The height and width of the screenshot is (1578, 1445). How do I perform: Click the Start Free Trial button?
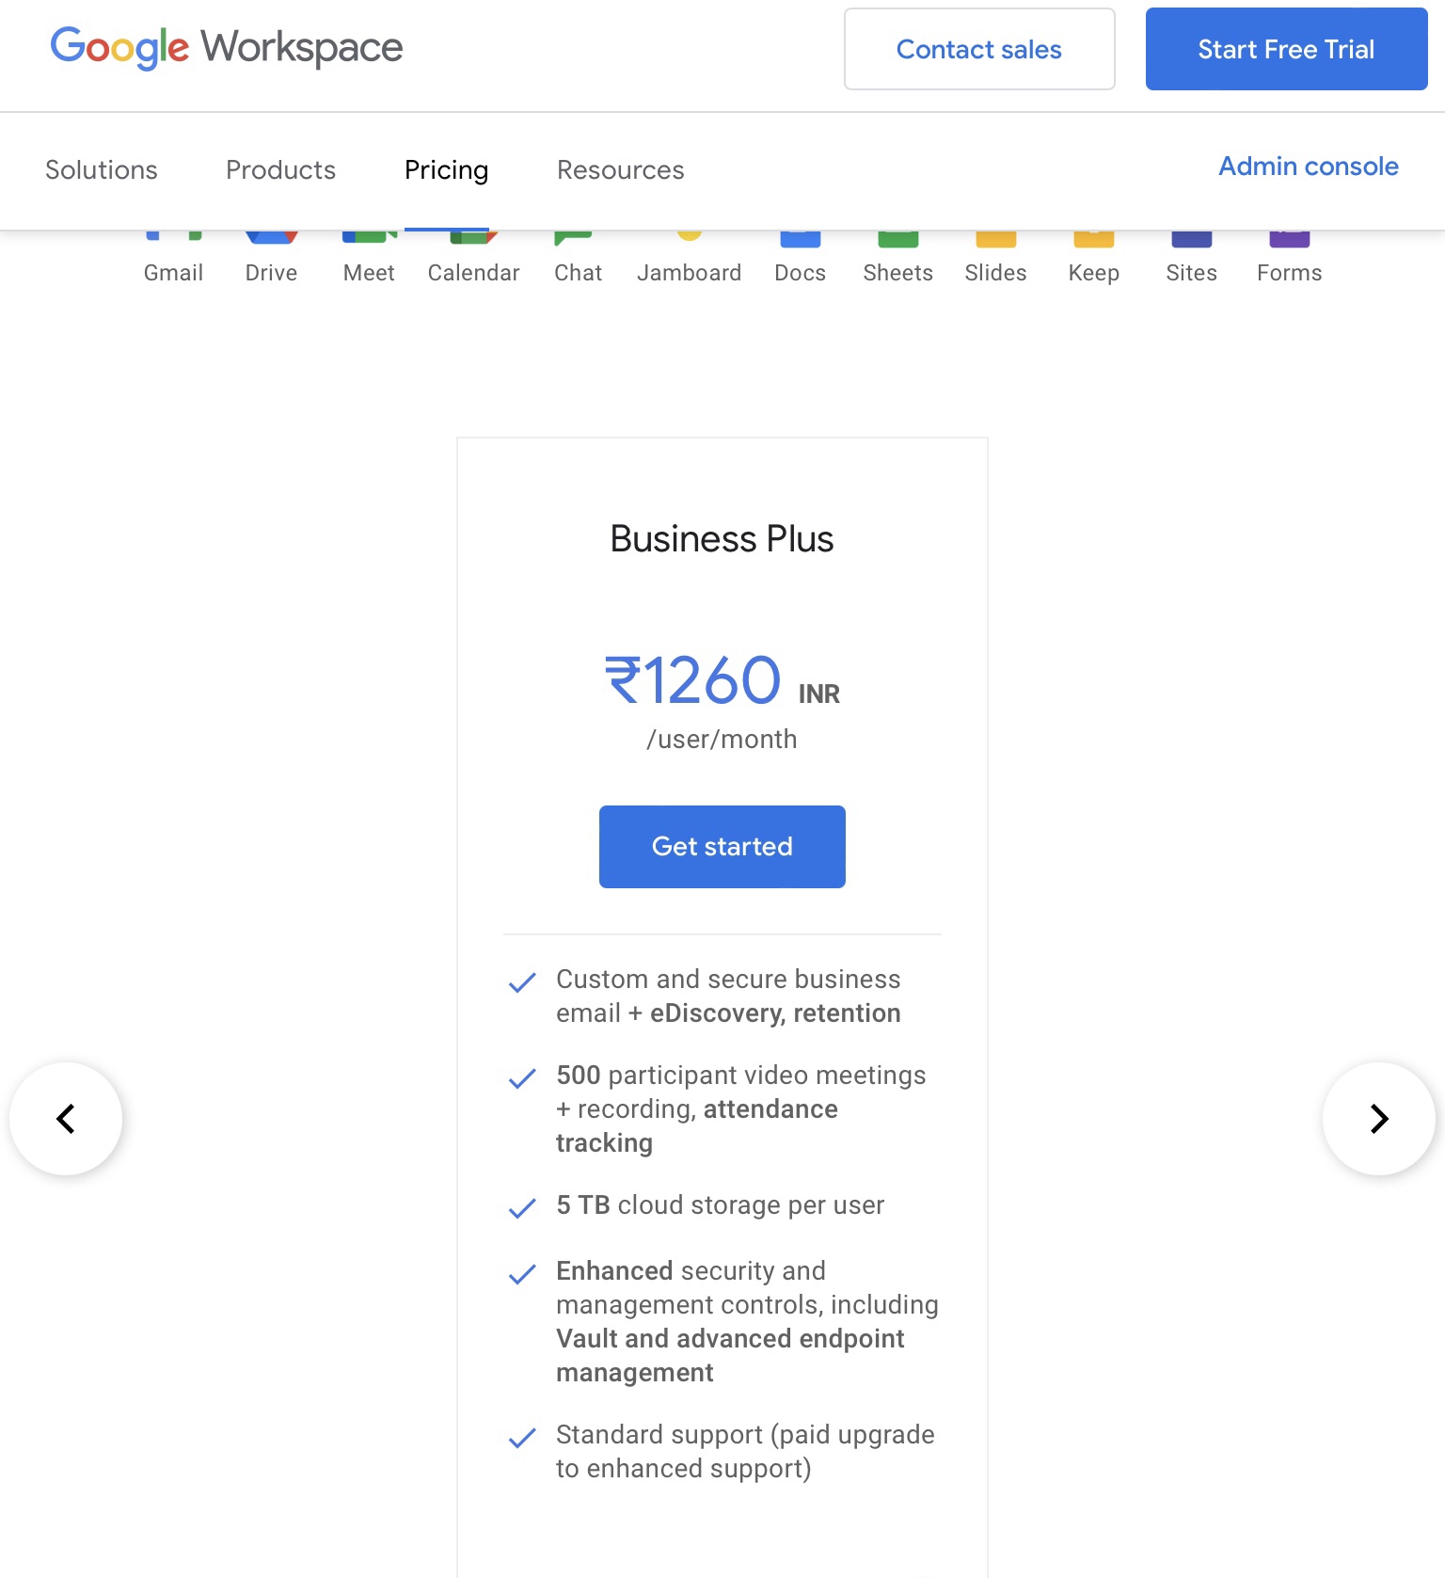[x=1285, y=49]
